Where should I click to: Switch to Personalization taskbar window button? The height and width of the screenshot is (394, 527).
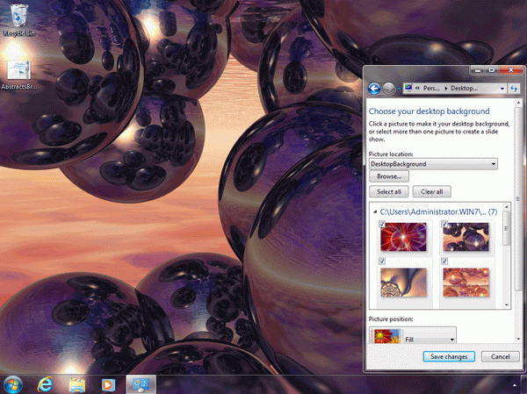click(x=141, y=384)
